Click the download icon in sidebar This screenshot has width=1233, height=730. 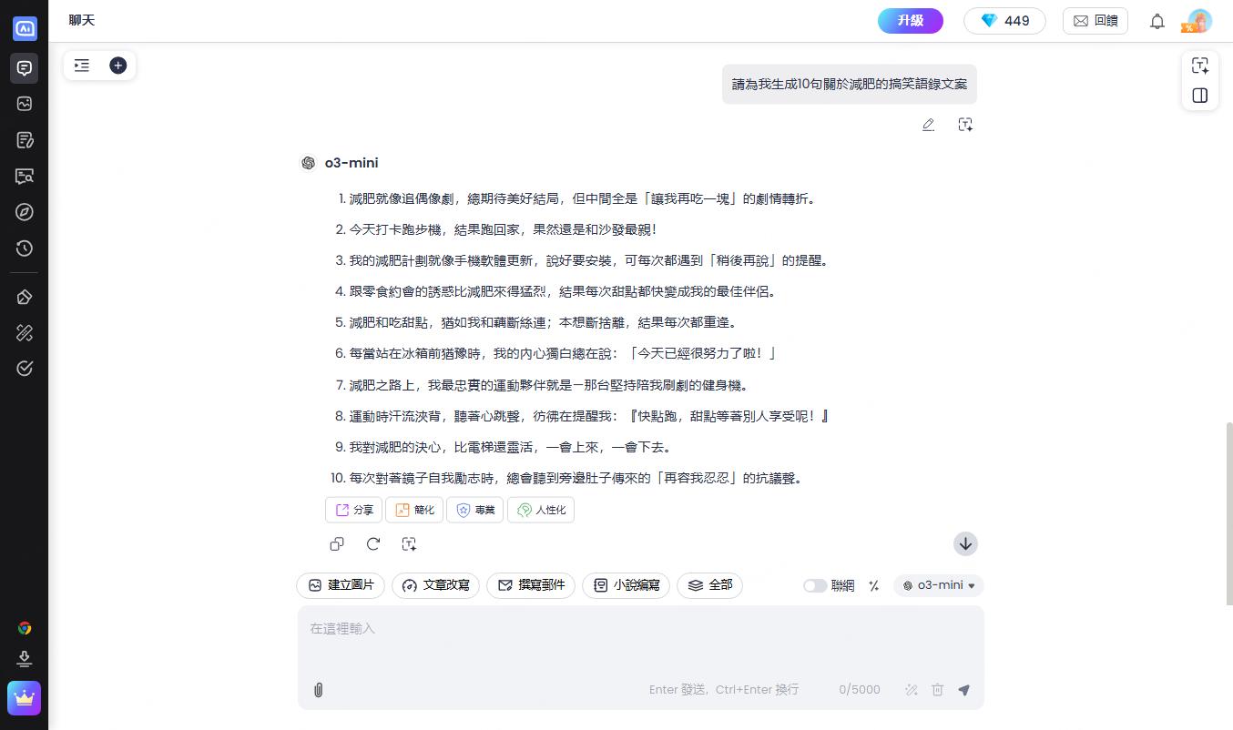(25, 659)
